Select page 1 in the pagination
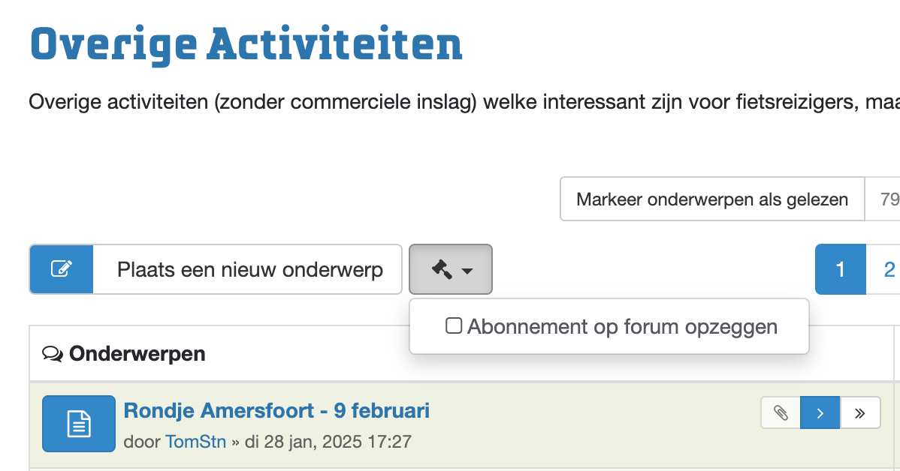 coord(841,269)
